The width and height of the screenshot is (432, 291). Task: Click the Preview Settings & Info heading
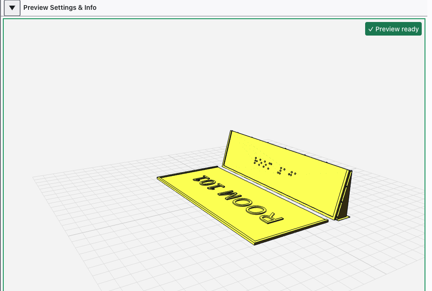tap(60, 7)
